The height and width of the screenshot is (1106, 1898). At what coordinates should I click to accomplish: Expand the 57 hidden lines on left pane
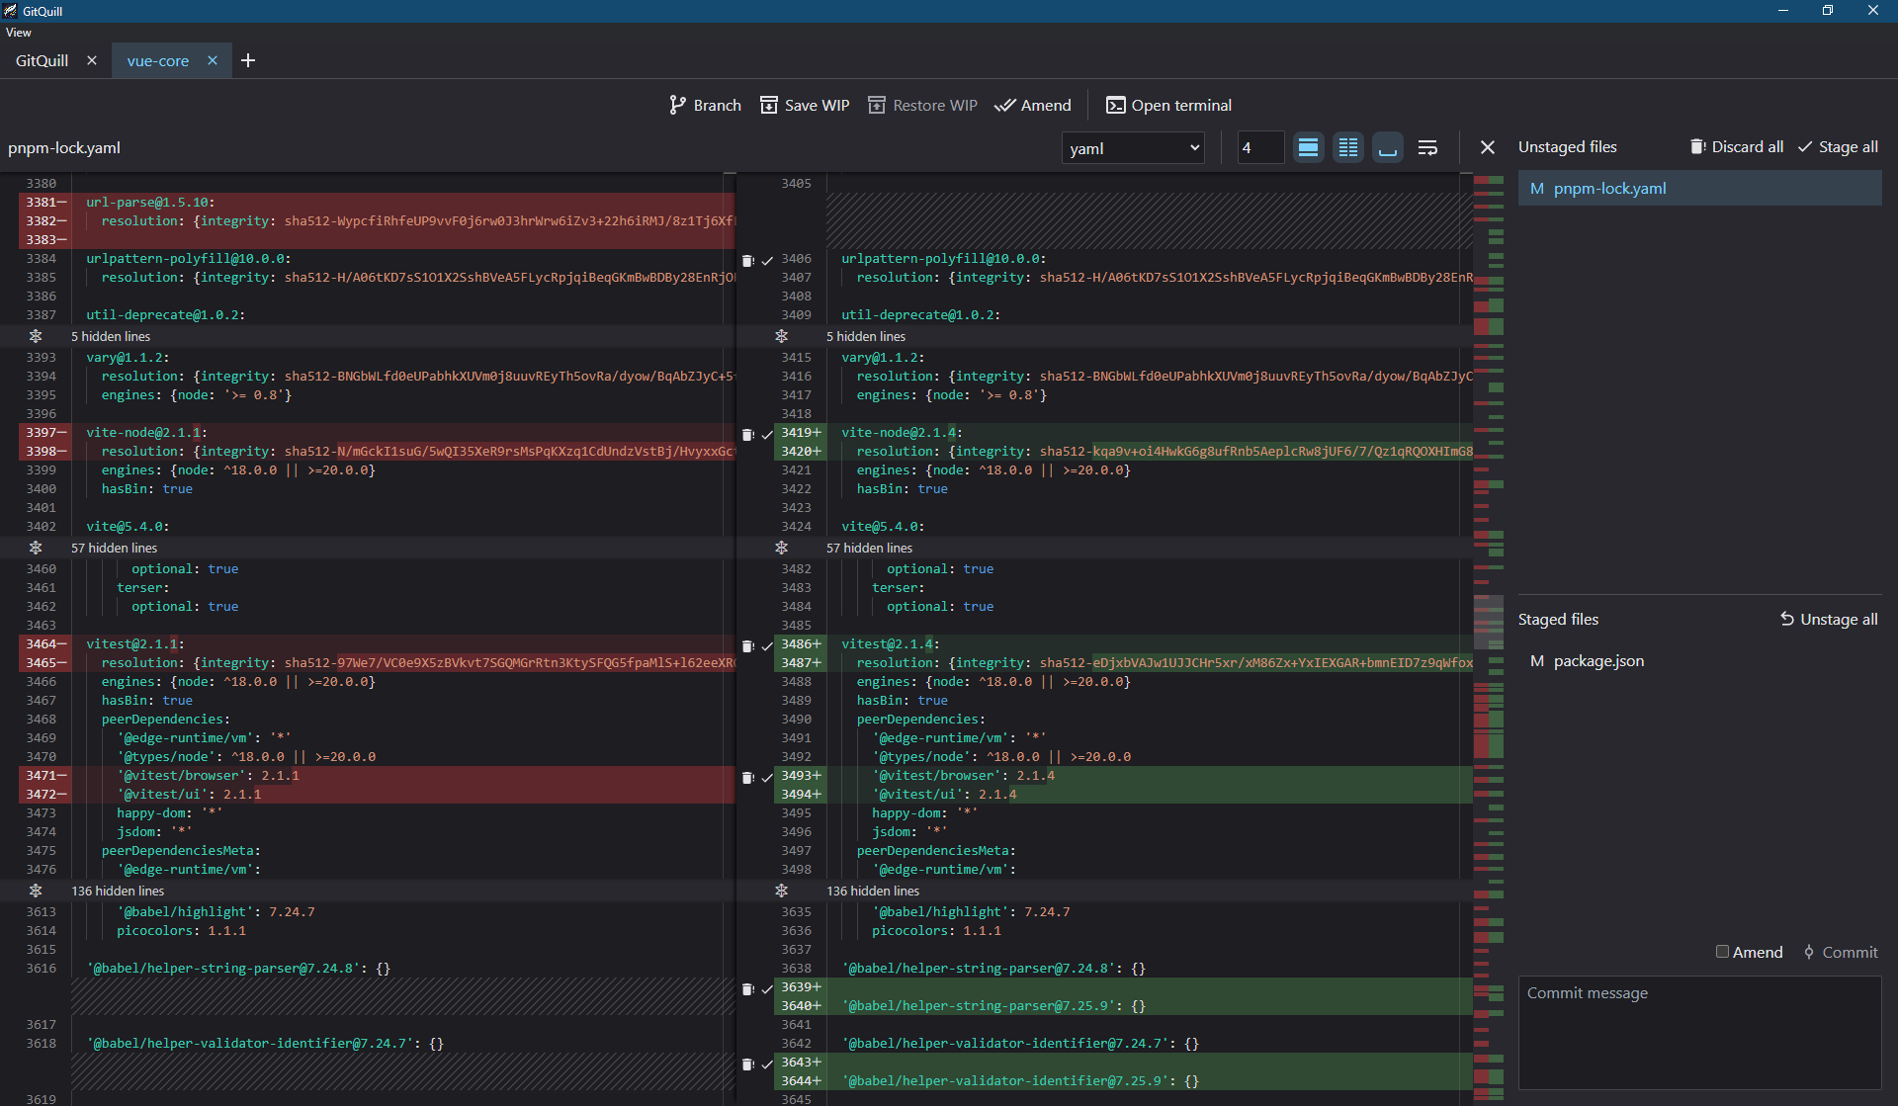tap(36, 548)
